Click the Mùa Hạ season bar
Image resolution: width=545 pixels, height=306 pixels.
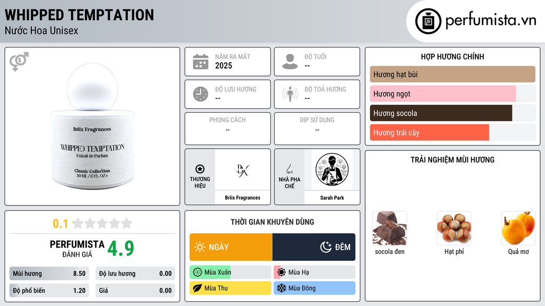pyautogui.click(x=315, y=273)
